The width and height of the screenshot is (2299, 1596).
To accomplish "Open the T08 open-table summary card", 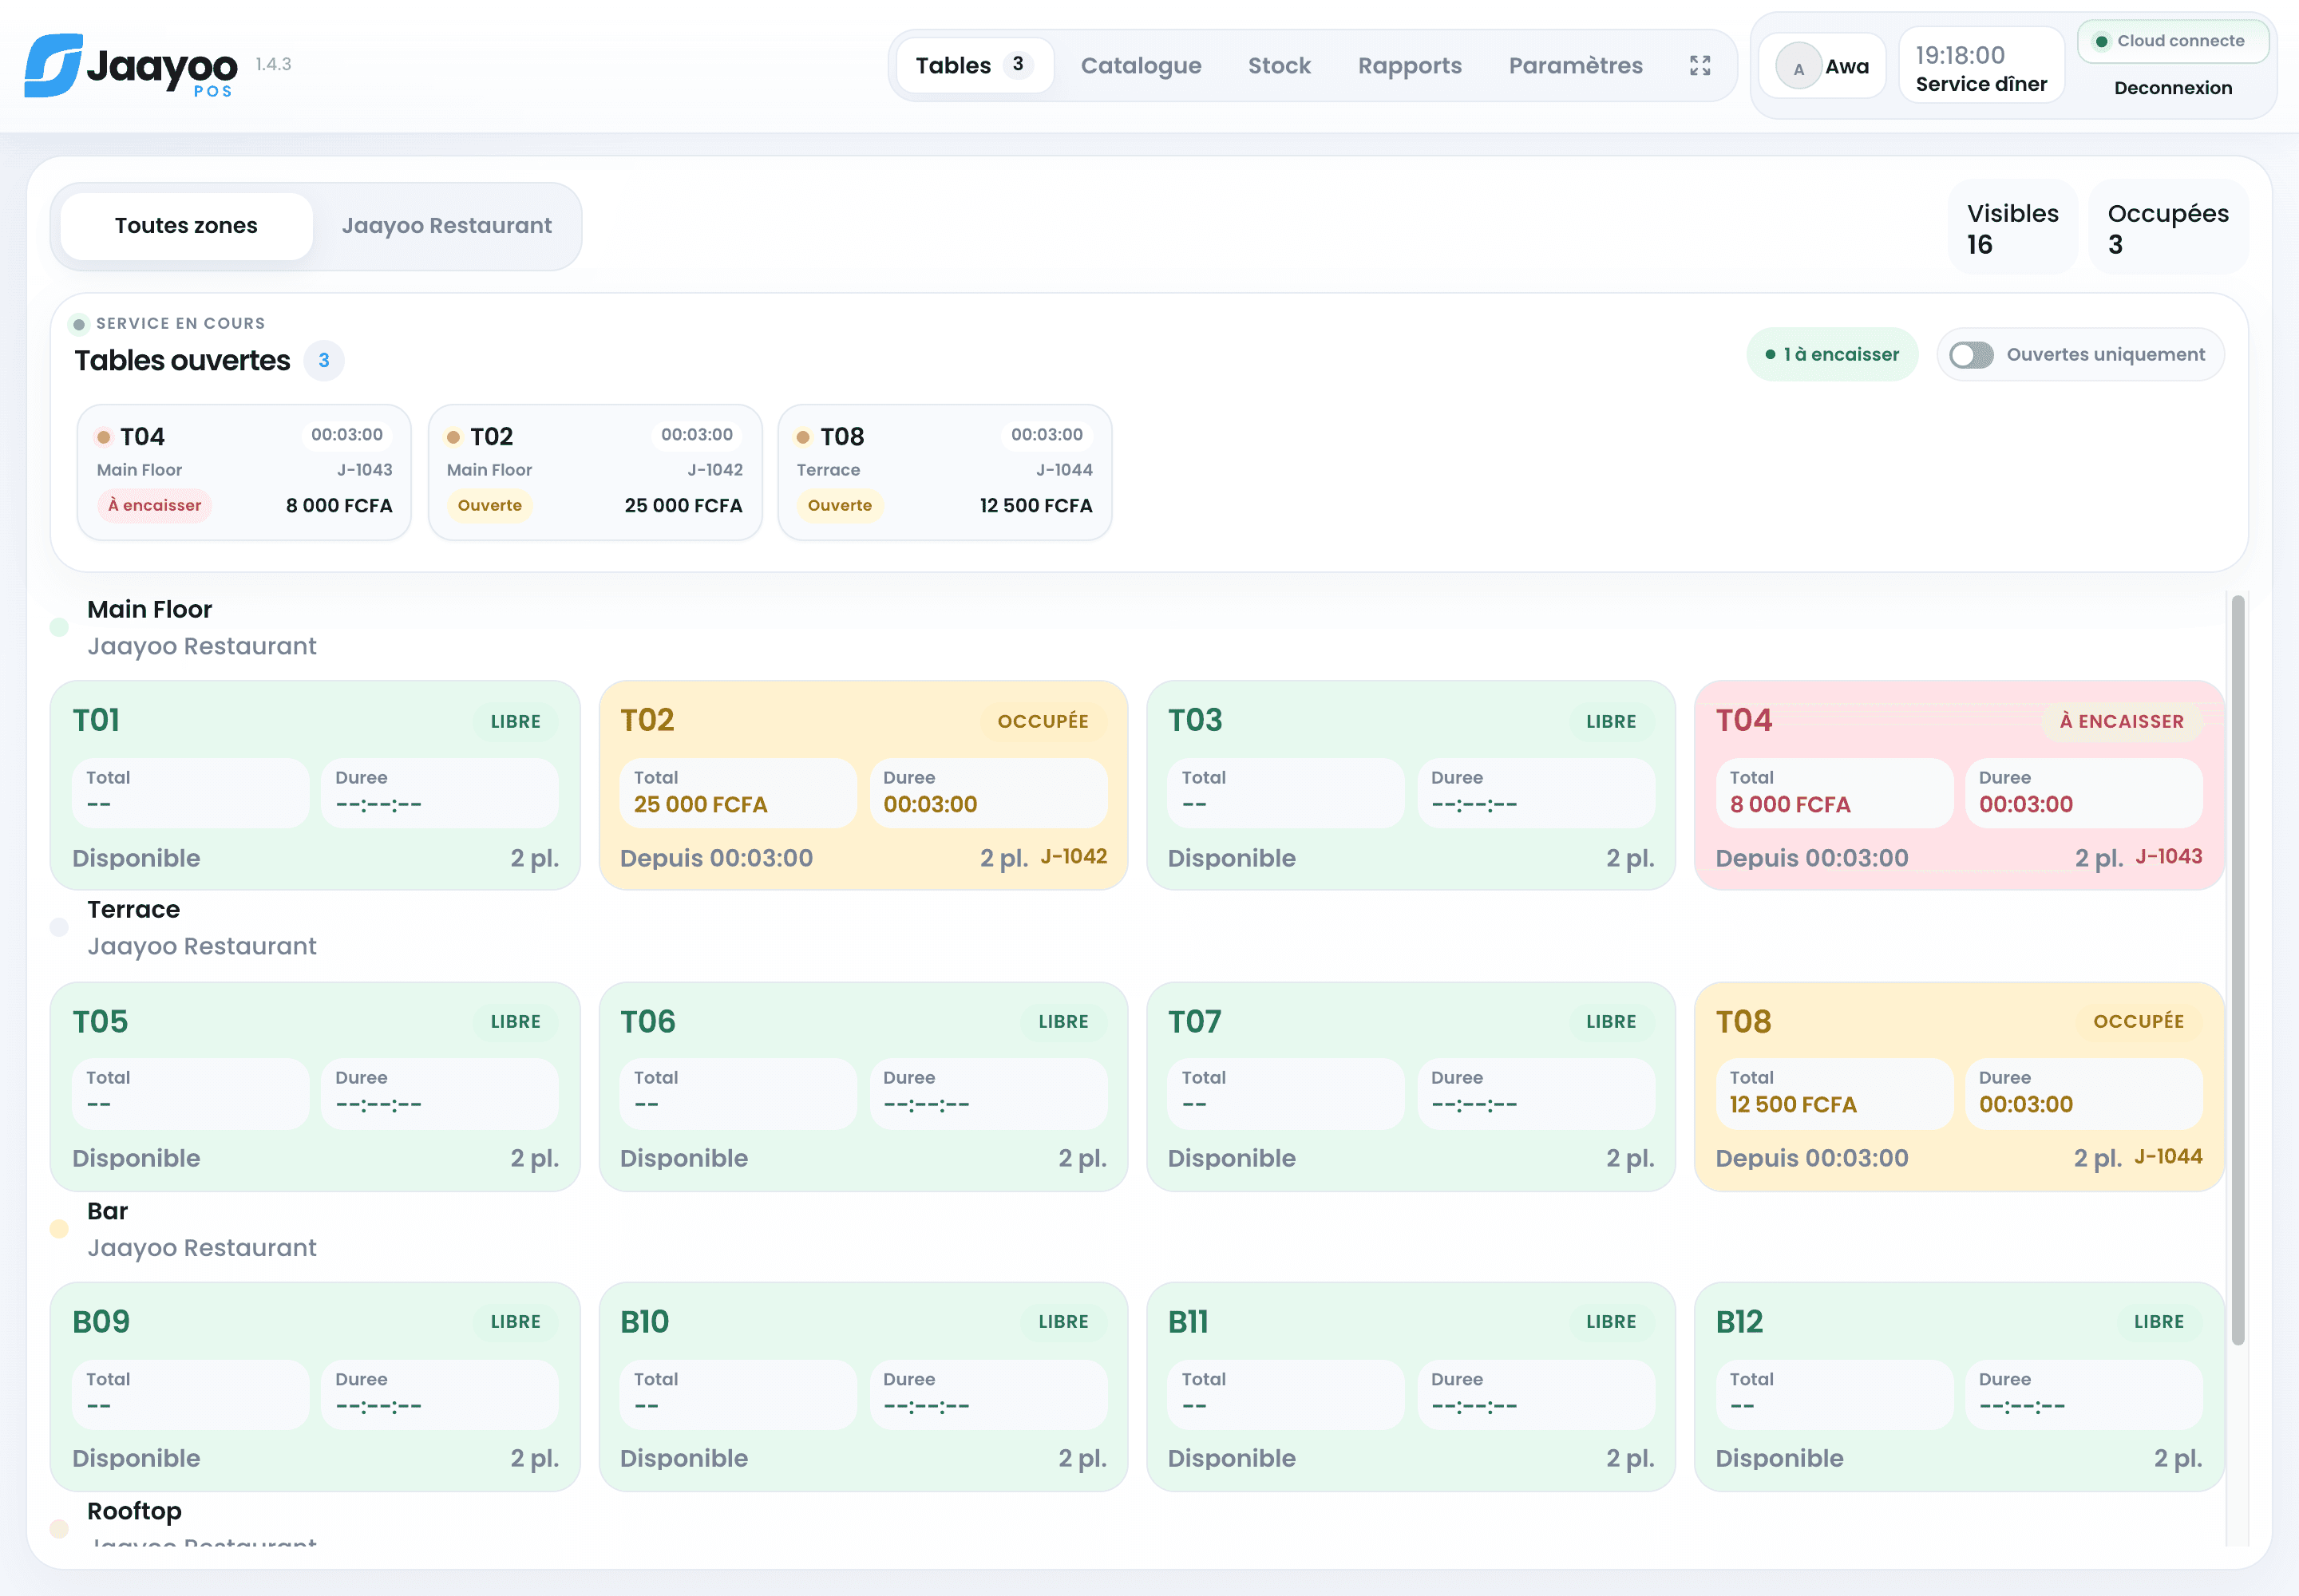I will (944, 472).
